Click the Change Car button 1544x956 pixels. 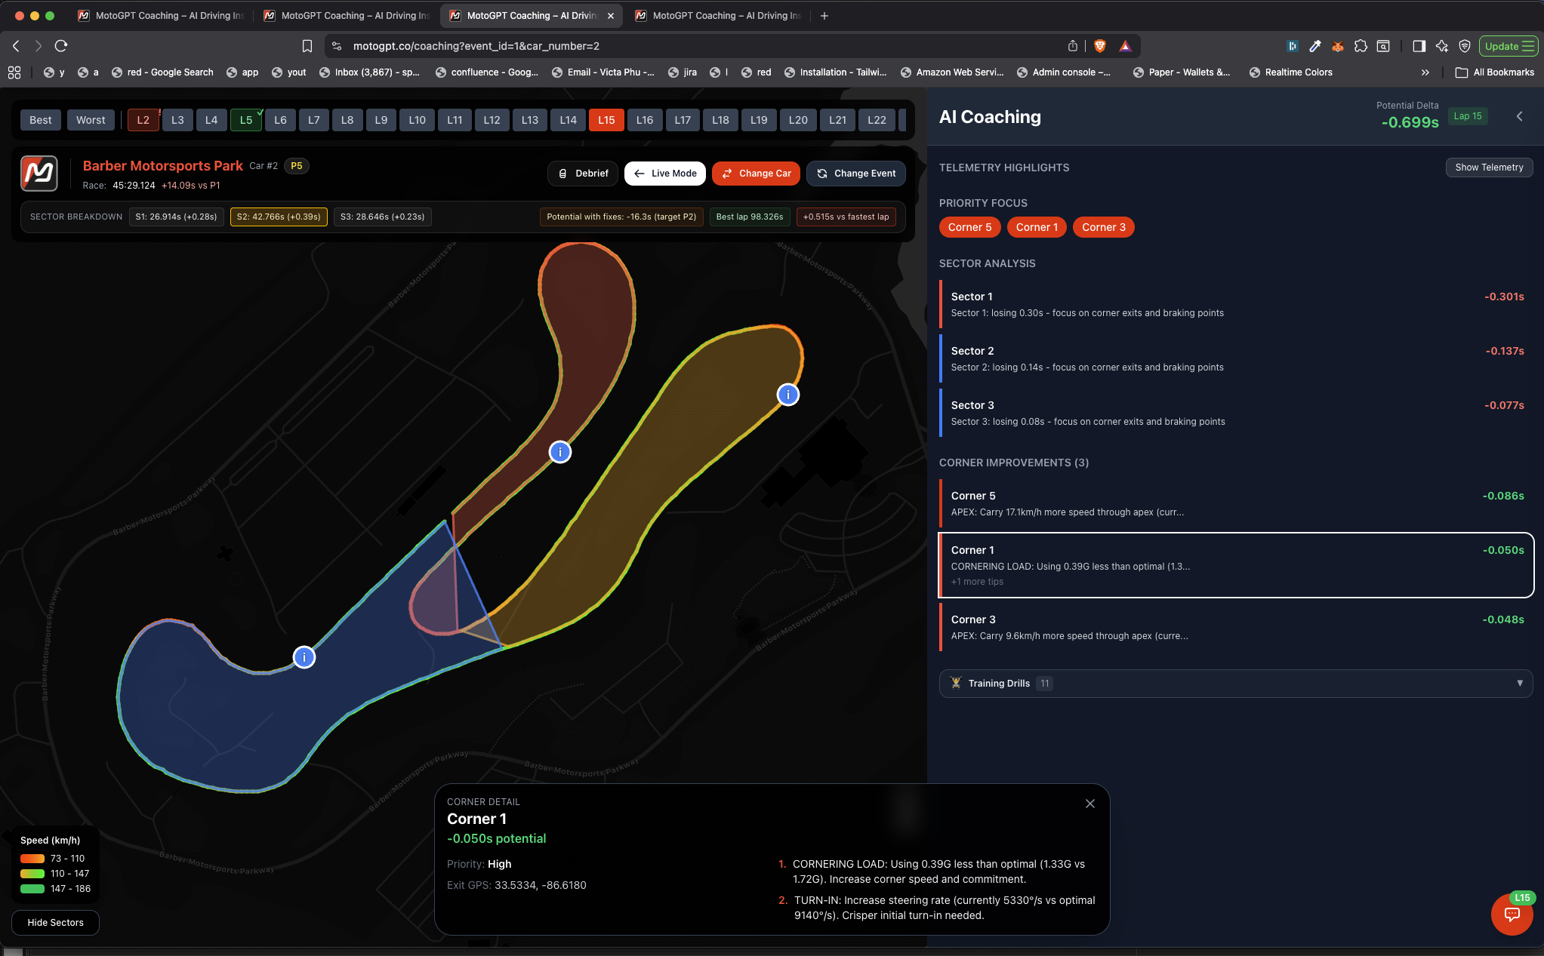756,174
